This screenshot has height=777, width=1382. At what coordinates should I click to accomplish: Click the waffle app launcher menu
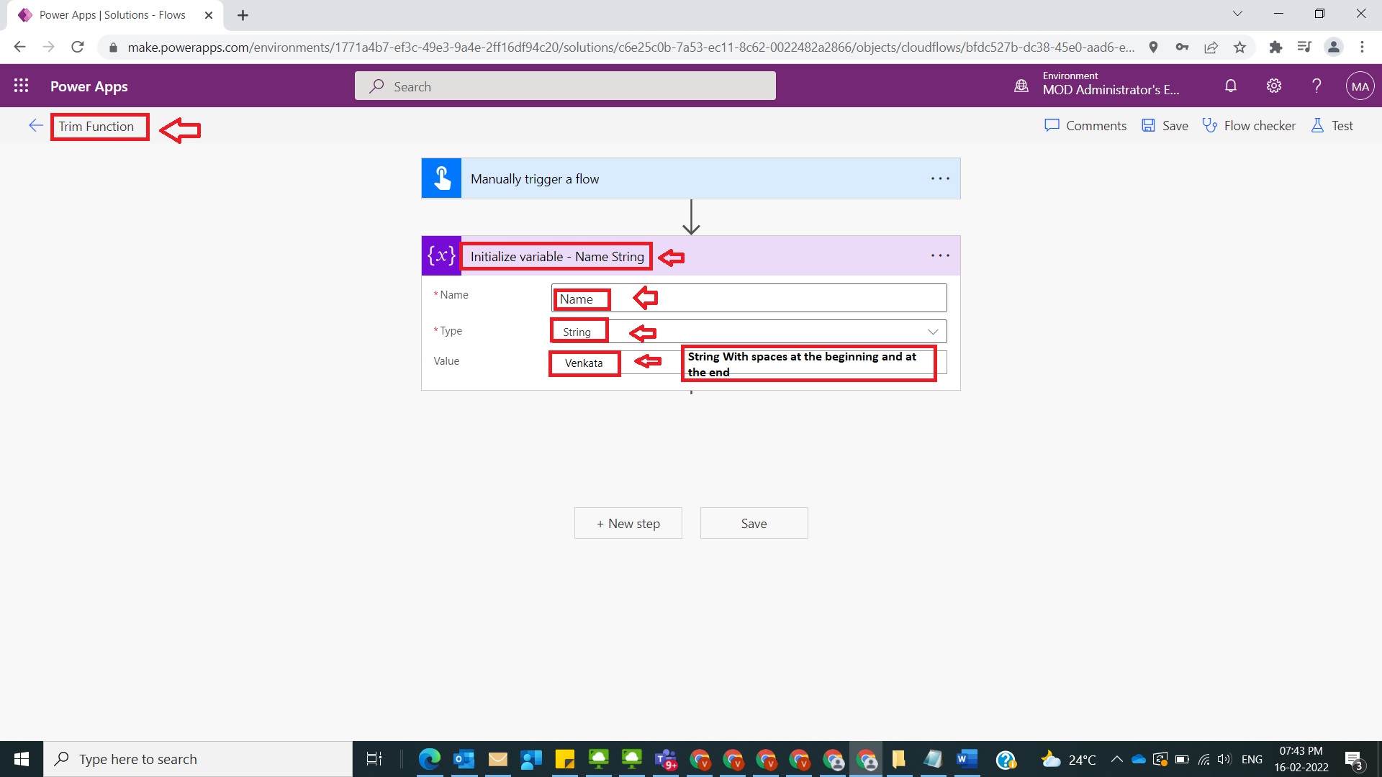pos(21,85)
